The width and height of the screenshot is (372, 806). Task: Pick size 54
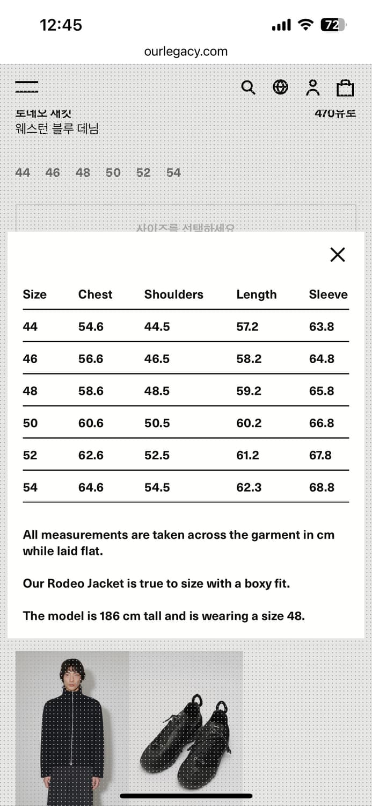pyautogui.click(x=173, y=172)
